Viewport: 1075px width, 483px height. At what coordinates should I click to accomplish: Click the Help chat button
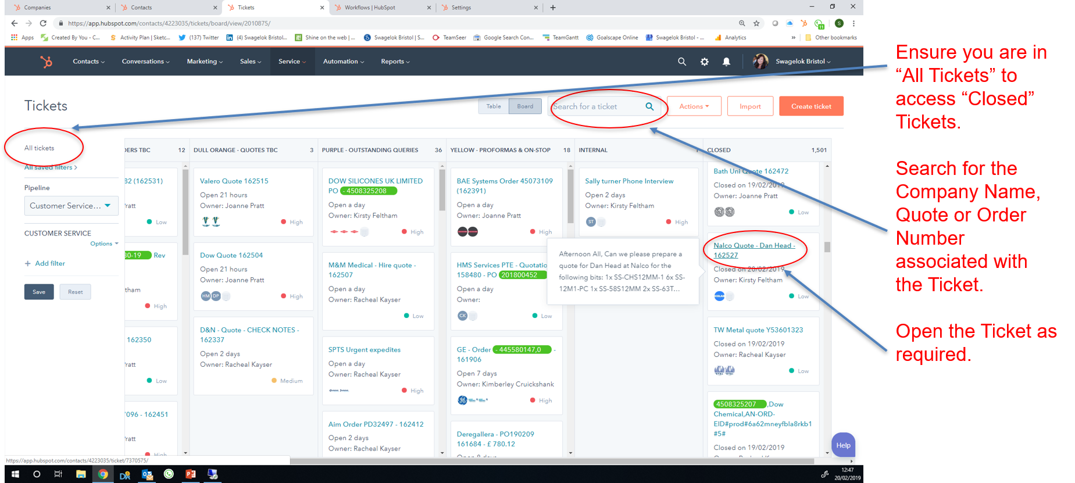843,445
